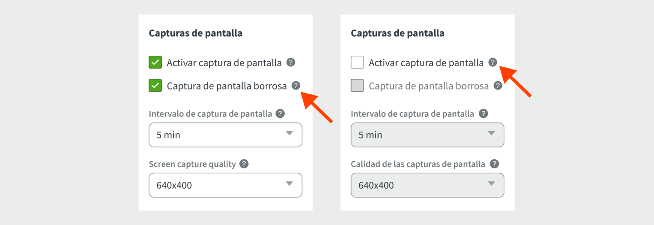Click the 'Screen capture quality' label text
654x225 pixels.
point(192,164)
